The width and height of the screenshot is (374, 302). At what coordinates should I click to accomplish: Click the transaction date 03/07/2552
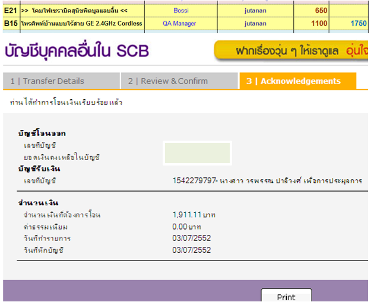(192, 238)
